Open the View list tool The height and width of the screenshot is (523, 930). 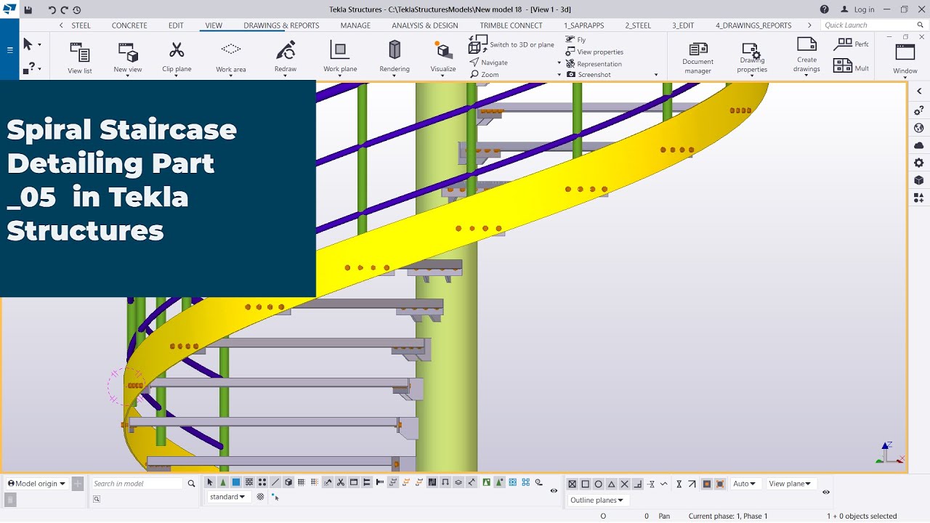(x=80, y=57)
